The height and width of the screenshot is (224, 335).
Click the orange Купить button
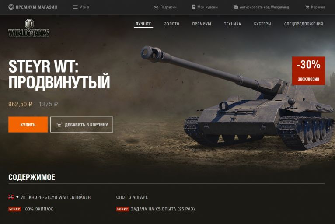28,125
